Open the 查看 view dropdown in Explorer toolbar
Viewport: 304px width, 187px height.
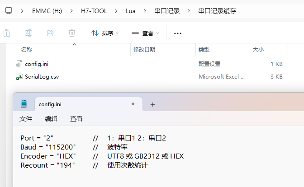145,33
